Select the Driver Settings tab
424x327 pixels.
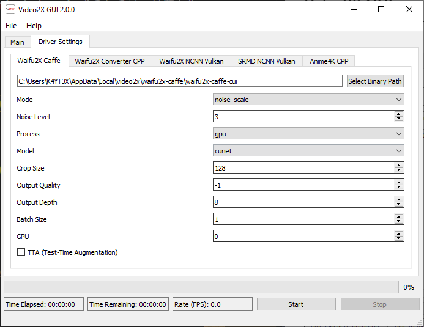[61, 42]
